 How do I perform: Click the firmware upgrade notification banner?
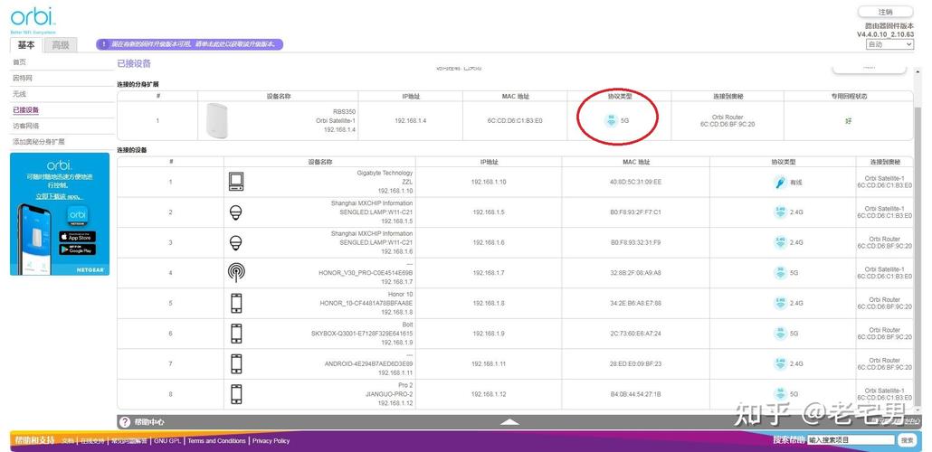click(x=190, y=44)
